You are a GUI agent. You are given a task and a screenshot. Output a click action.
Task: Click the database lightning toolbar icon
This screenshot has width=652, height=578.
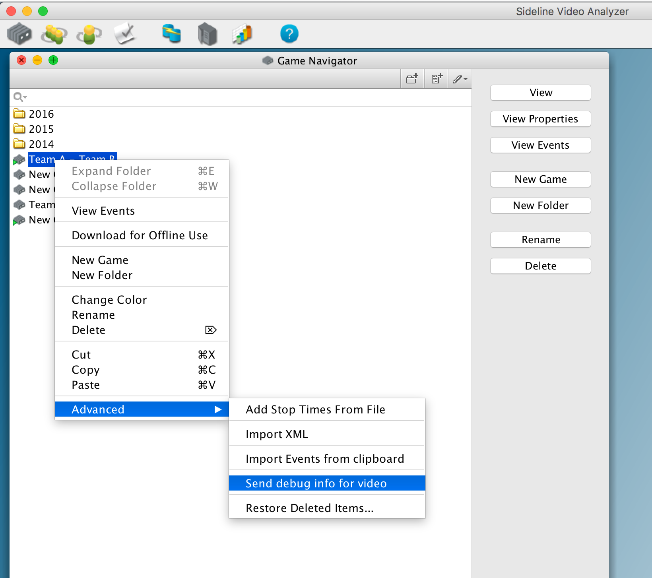tap(172, 34)
